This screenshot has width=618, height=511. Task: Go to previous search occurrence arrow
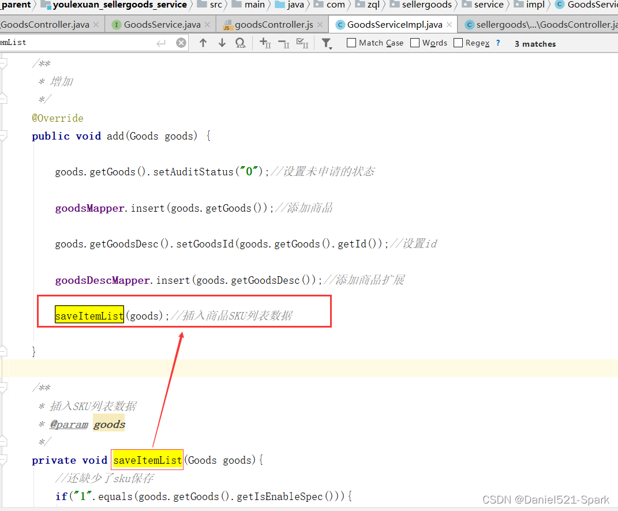tap(203, 43)
